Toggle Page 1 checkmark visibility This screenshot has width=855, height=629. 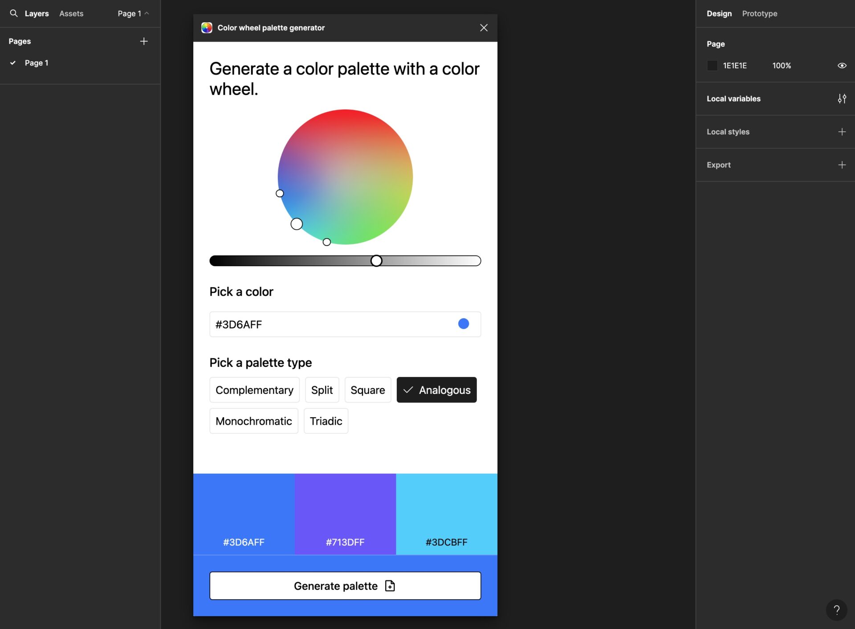click(x=12, y=62)
